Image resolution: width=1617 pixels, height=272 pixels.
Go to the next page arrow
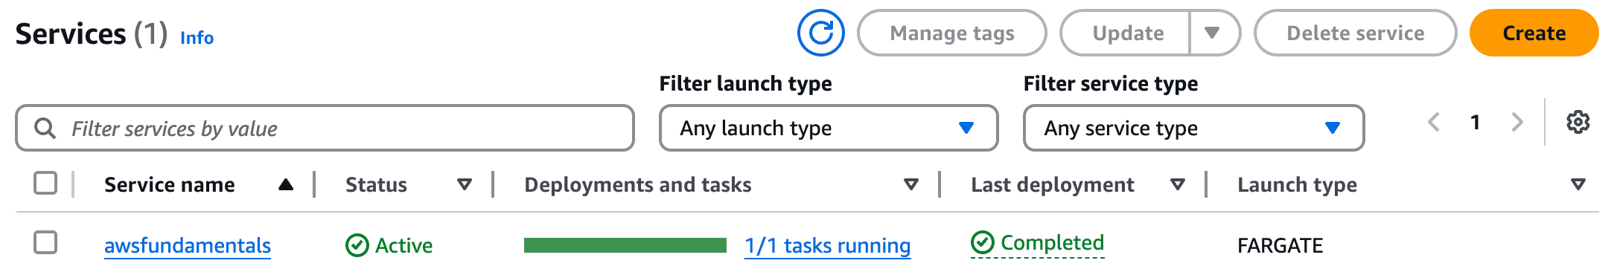(x=1516, y=122)
